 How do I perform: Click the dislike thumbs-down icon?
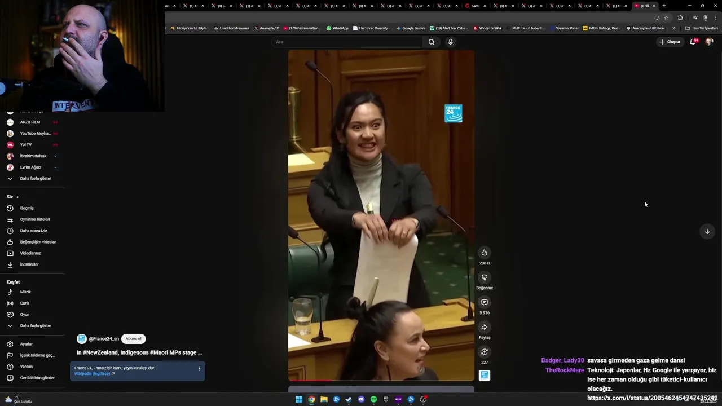[x=484, y=277]
